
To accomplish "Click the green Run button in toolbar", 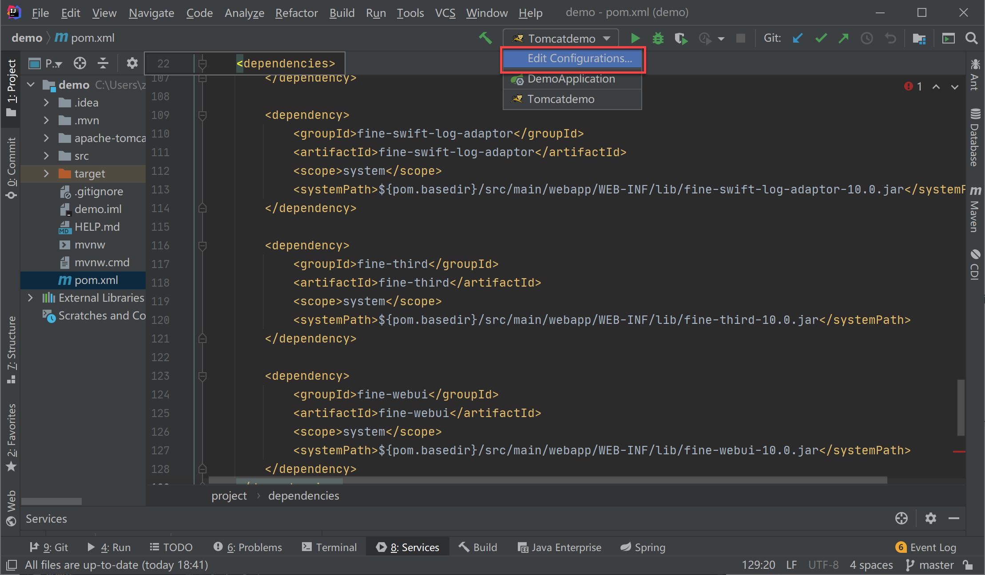I will 635,39.
